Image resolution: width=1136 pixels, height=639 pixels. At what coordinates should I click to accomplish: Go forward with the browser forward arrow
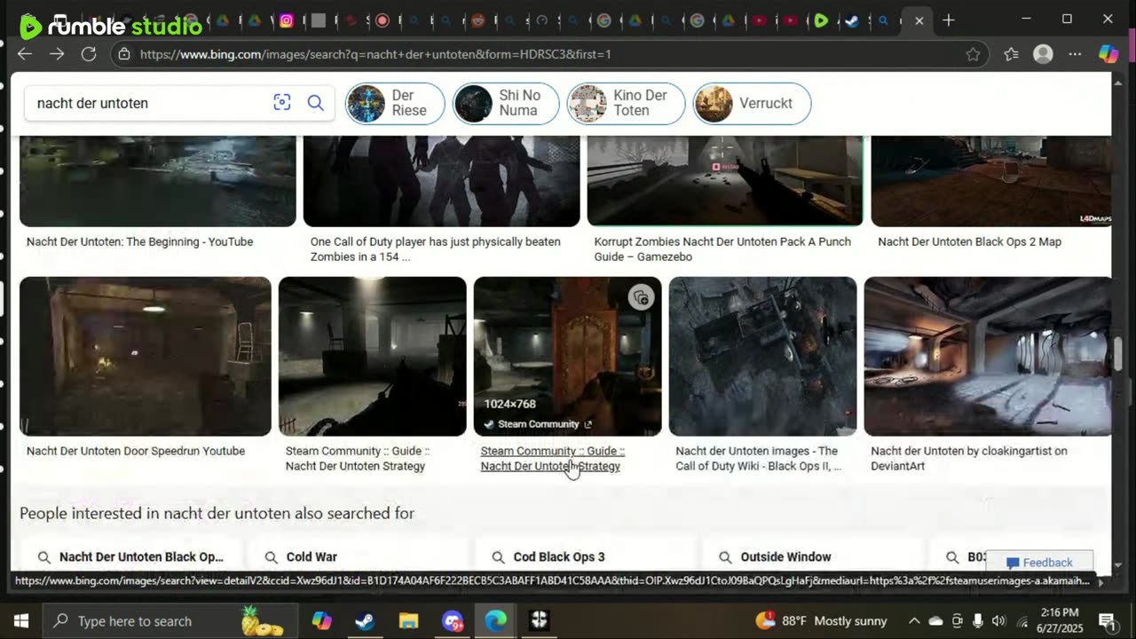click(57, 54)
